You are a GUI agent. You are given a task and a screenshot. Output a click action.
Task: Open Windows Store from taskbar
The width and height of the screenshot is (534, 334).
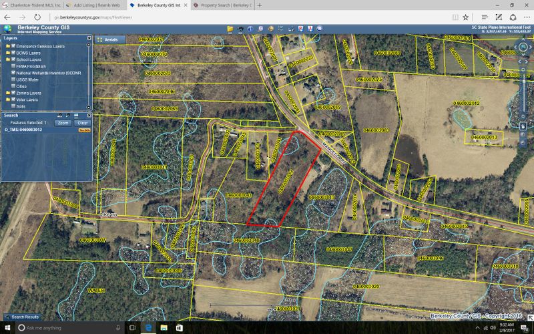point(180,328)
